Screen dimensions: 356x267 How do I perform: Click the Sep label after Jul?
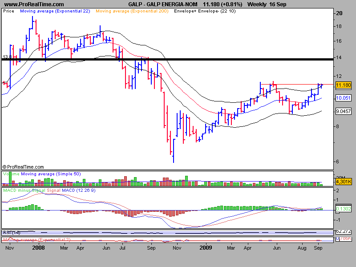(x=151, y=248)
